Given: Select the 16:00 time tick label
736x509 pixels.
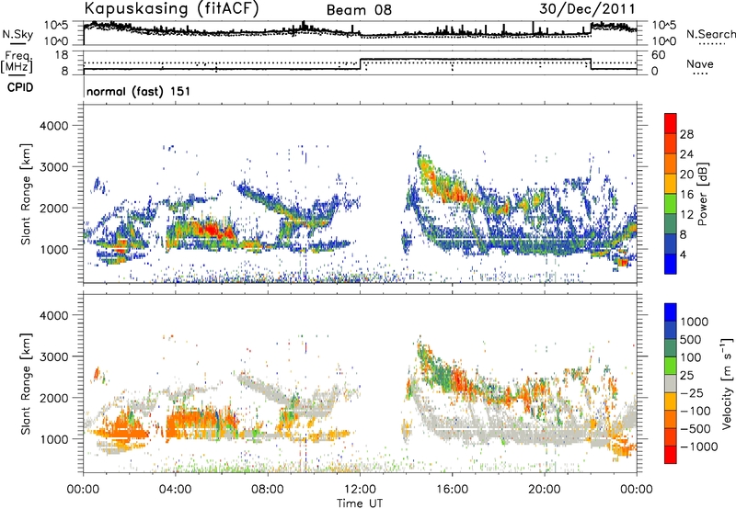Looking at the screenshot, I should [452, 490].
